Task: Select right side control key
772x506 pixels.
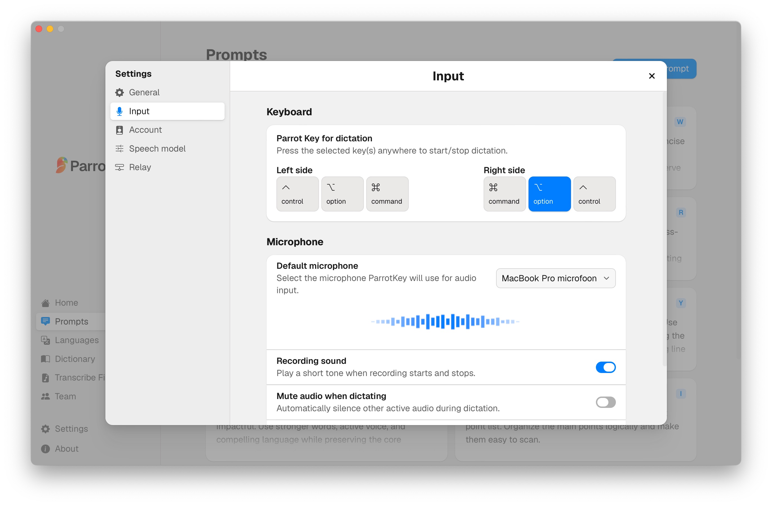Action: (594, 194)
